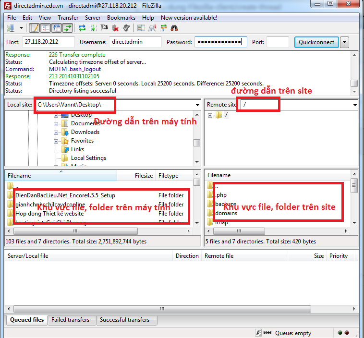This screenshot has width=364, height=338.
Task: Toggle the transfer queue display
Action: [68, 28]
